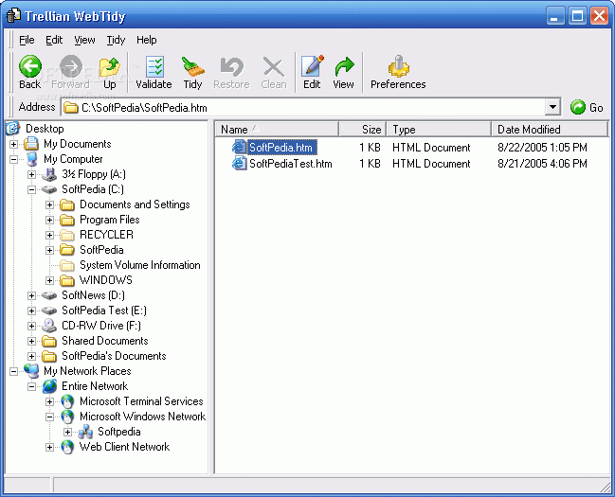Click the CD-RW Drive (F:) icon
The width and height of the screenshot is (615, 497).
[49, 326]
